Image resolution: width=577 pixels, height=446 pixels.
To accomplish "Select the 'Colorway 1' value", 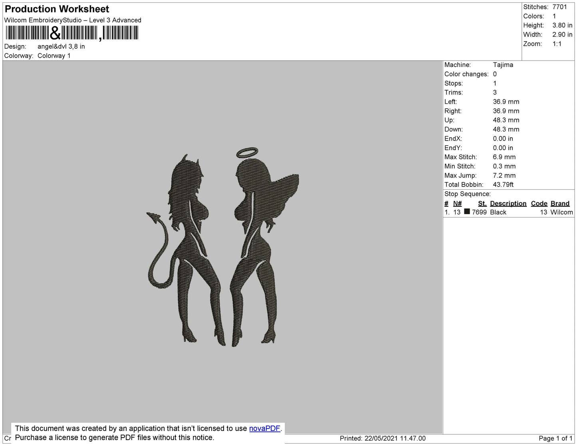I will tap(54, 56).
